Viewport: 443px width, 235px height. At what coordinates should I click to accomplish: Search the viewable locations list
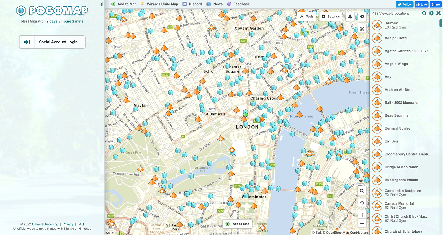(x=424, y=13)
